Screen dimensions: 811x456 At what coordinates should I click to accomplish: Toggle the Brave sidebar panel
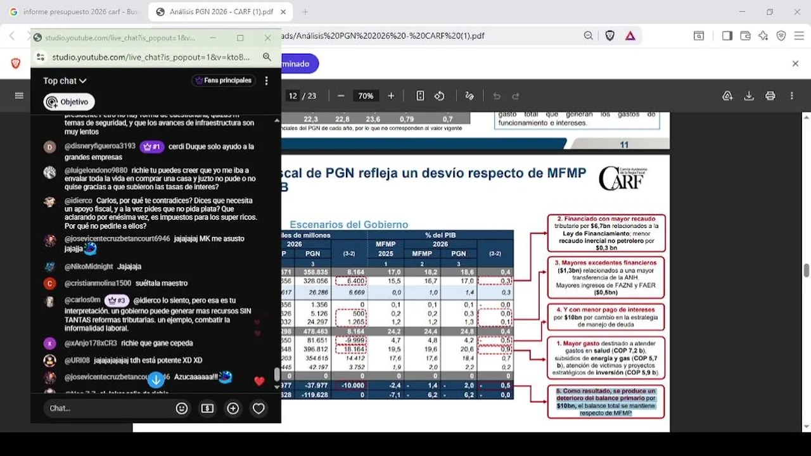point(727,36)
